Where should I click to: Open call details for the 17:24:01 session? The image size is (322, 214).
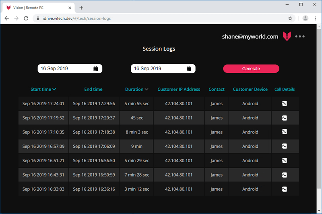pos(284,104)
